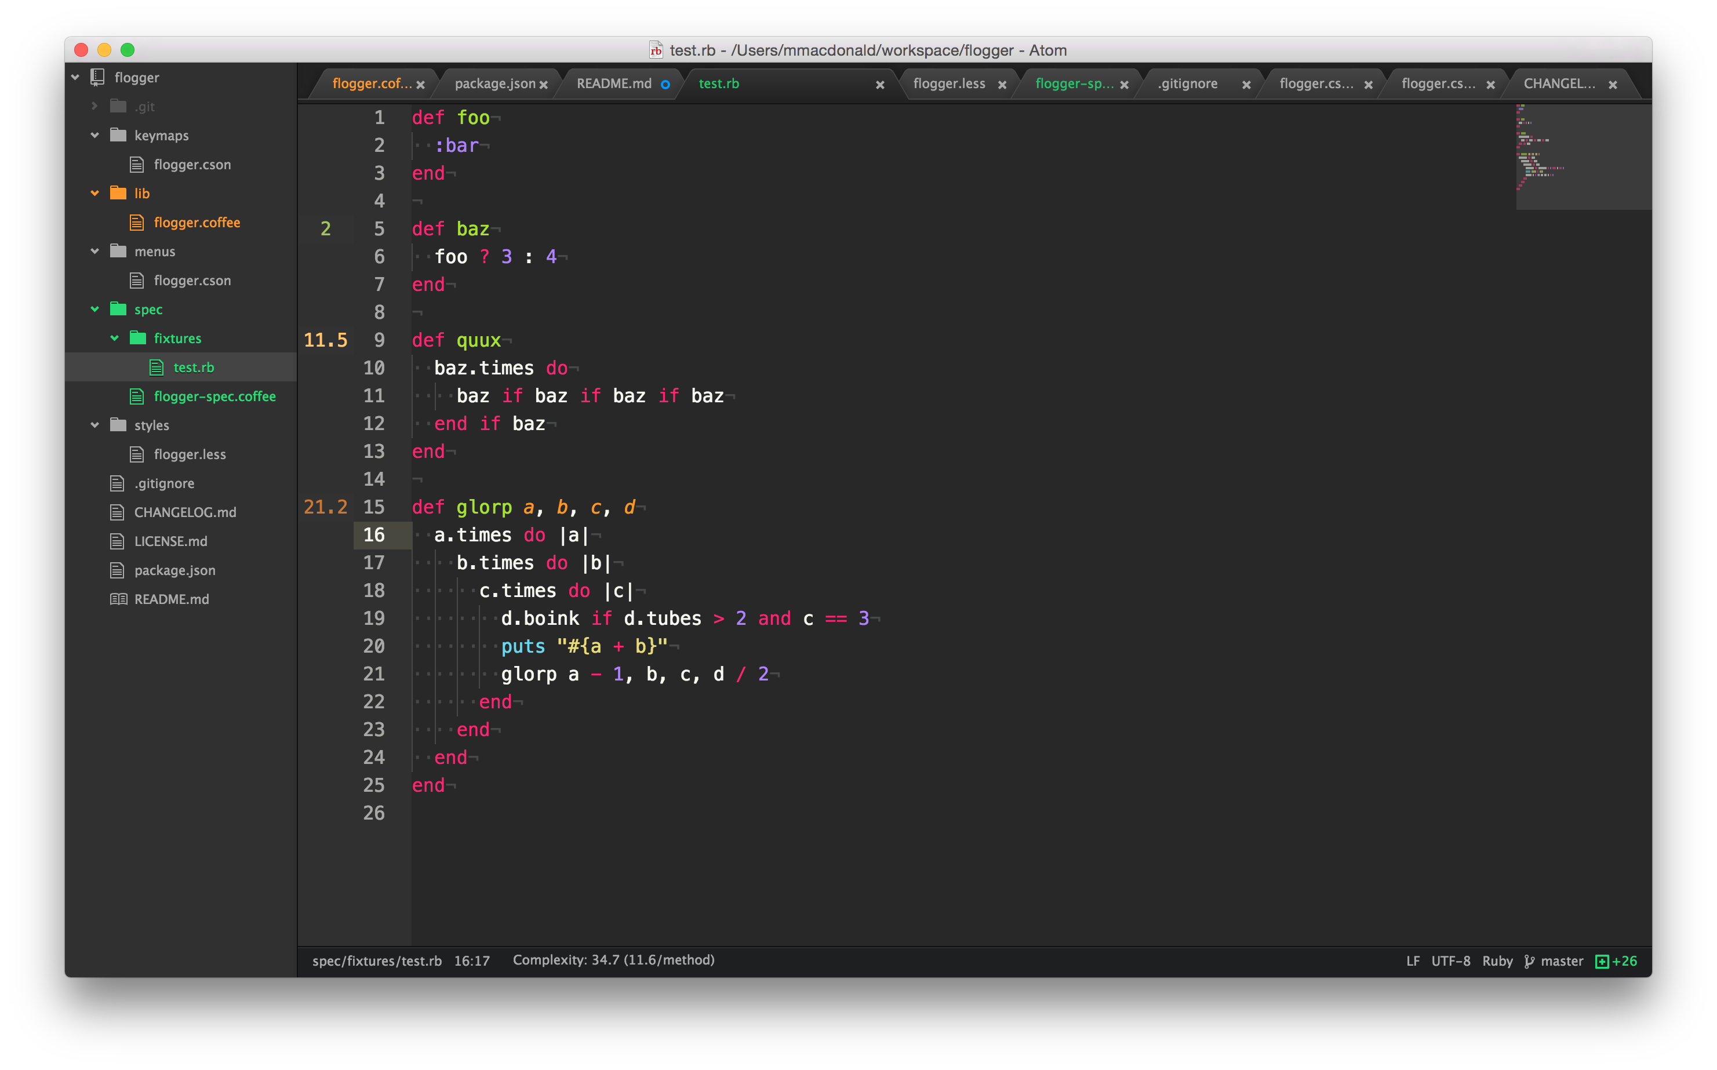Close the package.json tab
Screen dimensions: 1717x1070
click(544, 85)
